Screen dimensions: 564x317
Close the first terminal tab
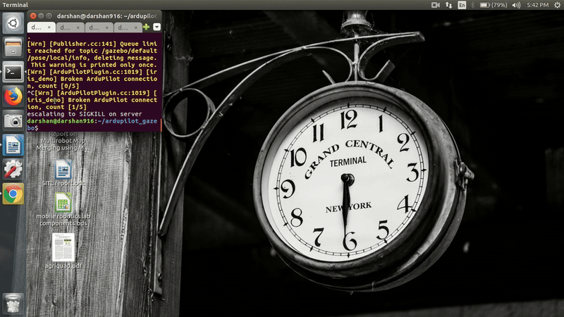(x=49, y=27)
